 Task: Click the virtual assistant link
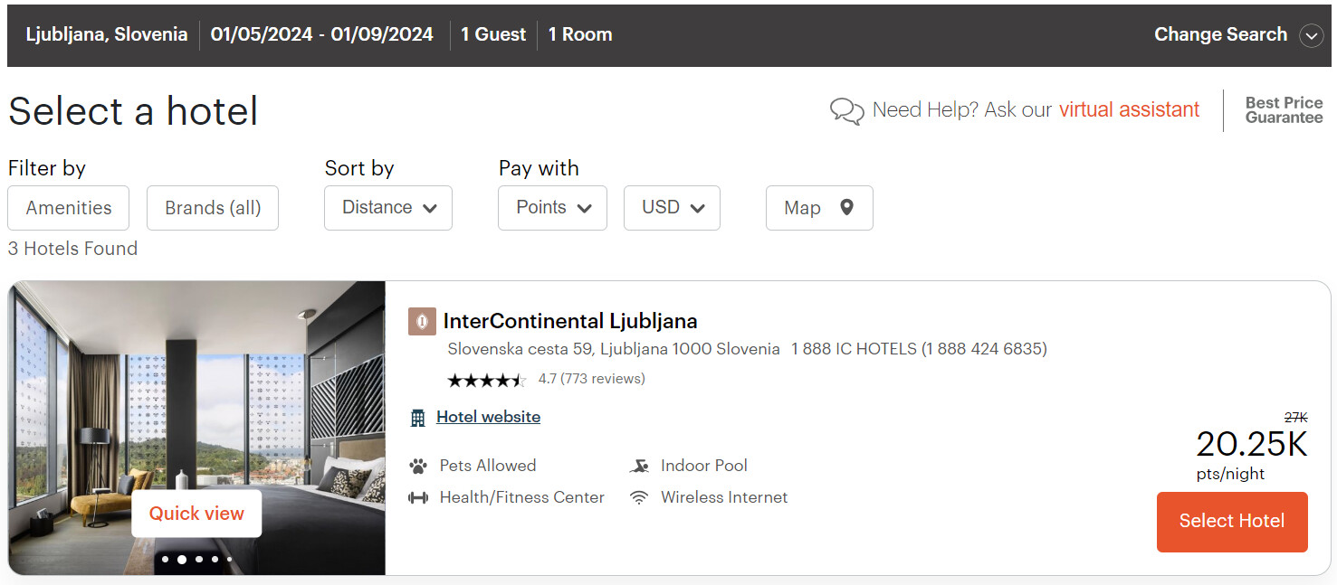(1129, 110)
